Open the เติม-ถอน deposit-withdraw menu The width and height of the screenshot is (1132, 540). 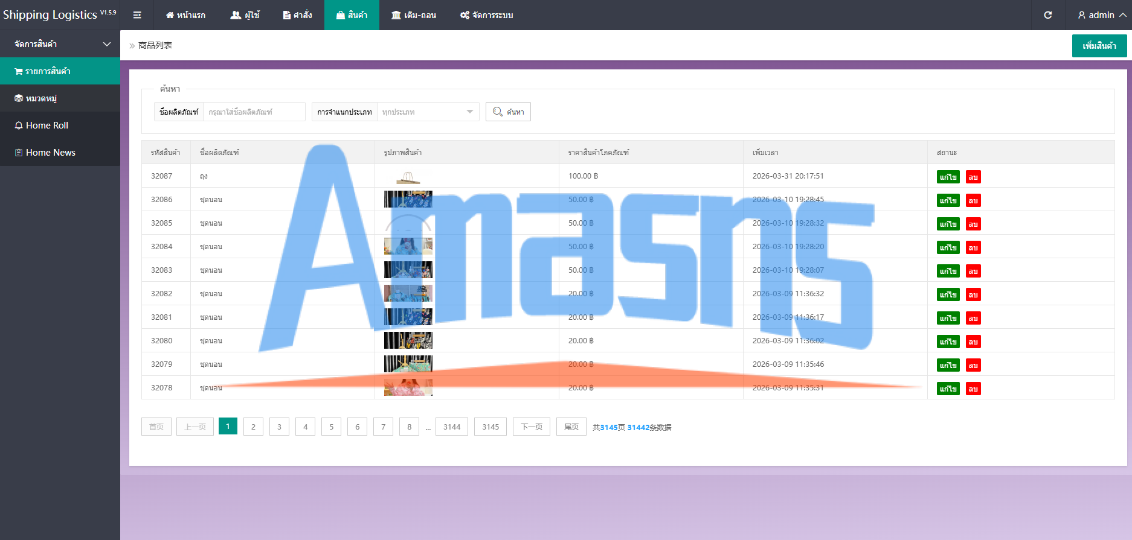(414, 15)
